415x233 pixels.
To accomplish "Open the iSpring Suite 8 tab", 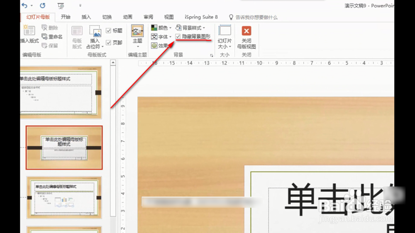I will [201, 17].
